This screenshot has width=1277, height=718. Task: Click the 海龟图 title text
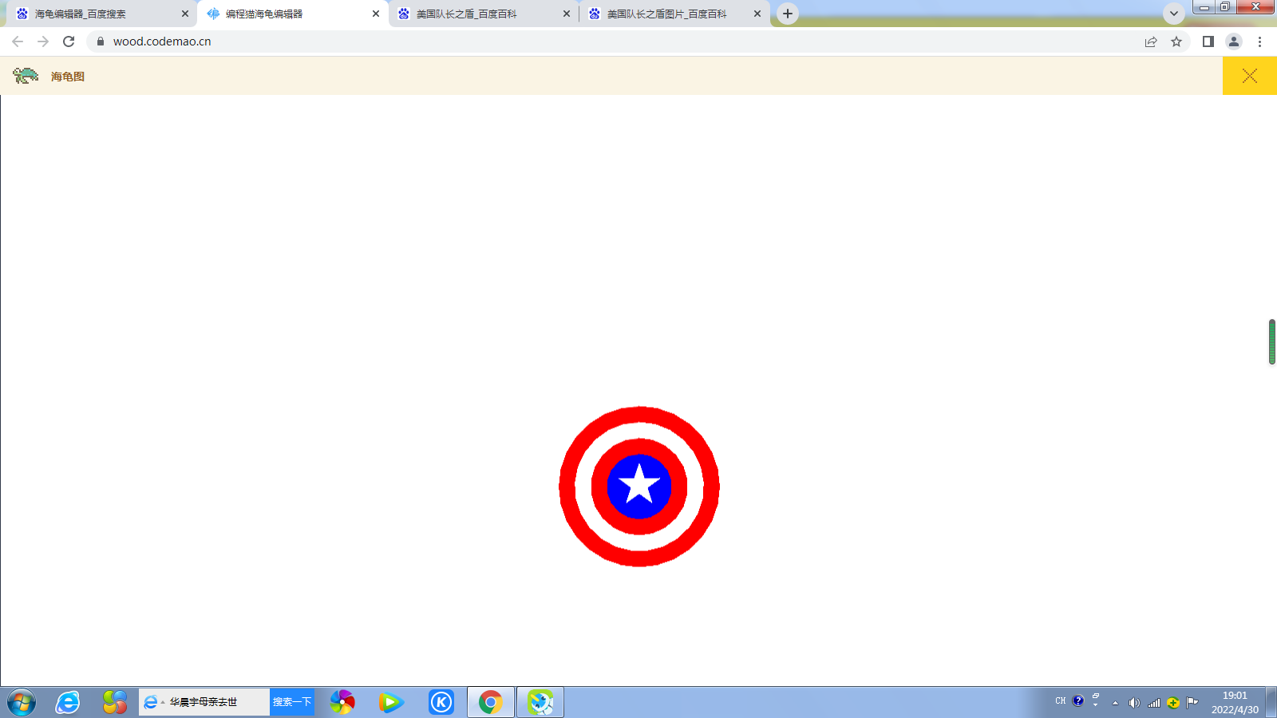coord(68,77)
